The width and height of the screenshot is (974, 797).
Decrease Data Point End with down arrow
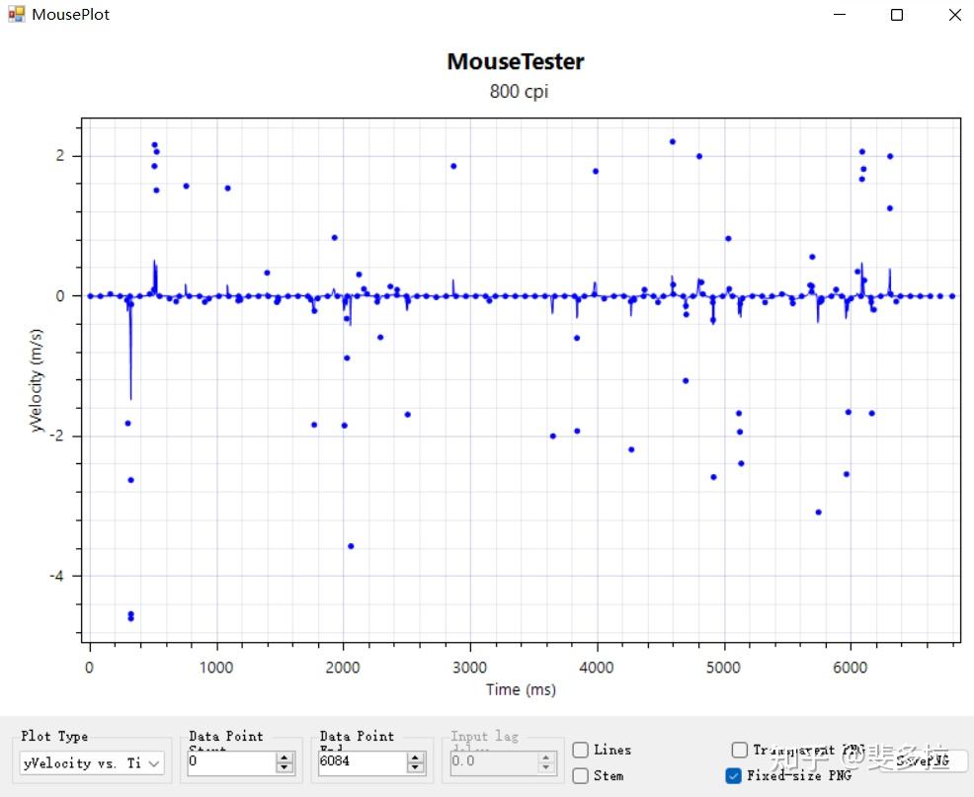[416, 768]
